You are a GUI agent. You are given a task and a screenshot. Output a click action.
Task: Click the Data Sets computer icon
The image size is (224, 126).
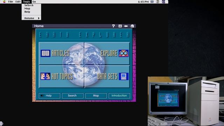click(x=124, y=76)
